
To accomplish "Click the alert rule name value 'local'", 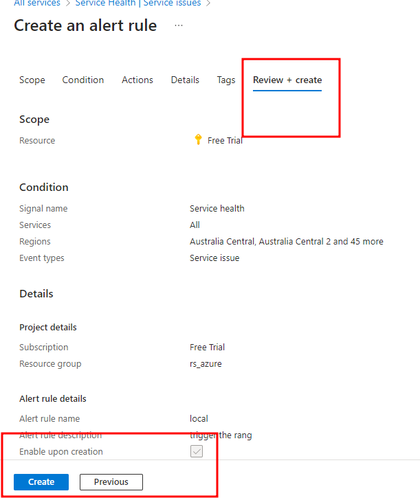I will [x=199, y=418].
